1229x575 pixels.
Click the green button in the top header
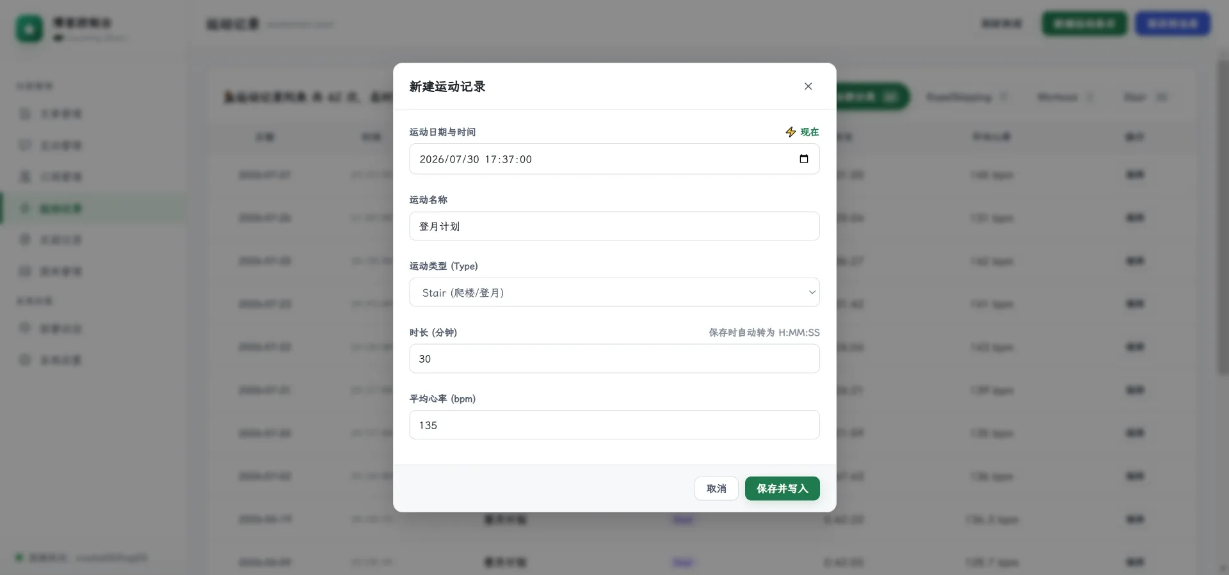pos(1084,24)
